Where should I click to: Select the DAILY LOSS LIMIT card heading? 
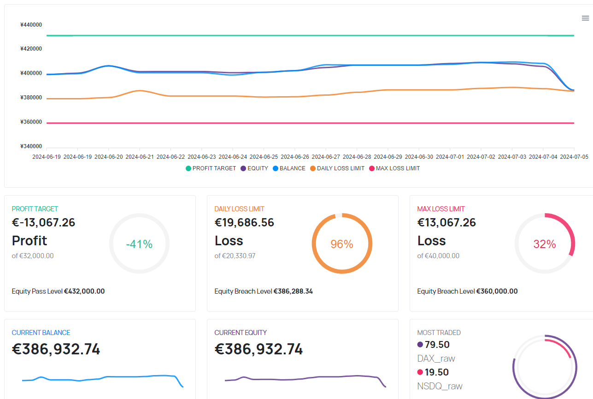[239, 209]
